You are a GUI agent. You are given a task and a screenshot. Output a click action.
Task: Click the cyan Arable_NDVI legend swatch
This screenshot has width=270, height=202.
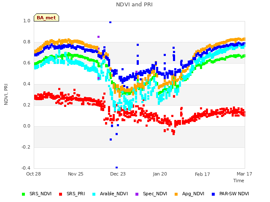coord(94,194)
